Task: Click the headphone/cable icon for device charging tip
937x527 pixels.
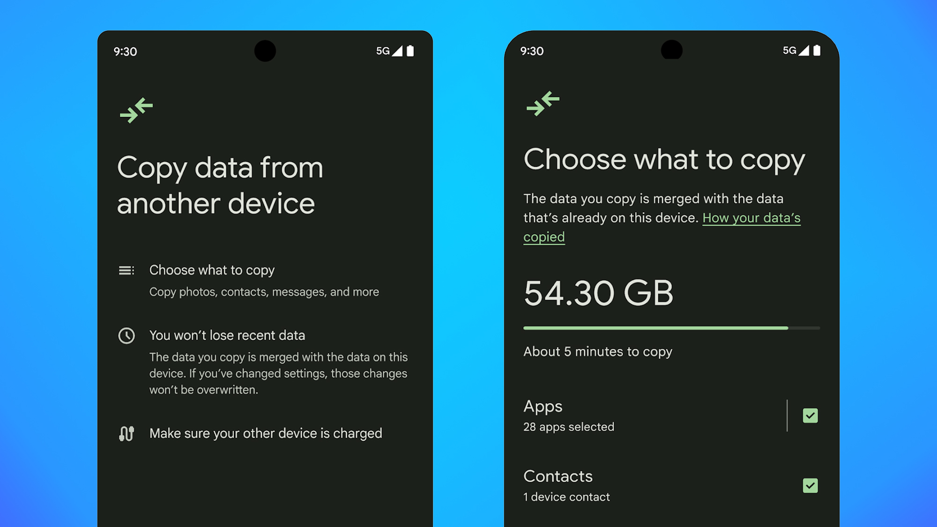Action: [127, 433]
